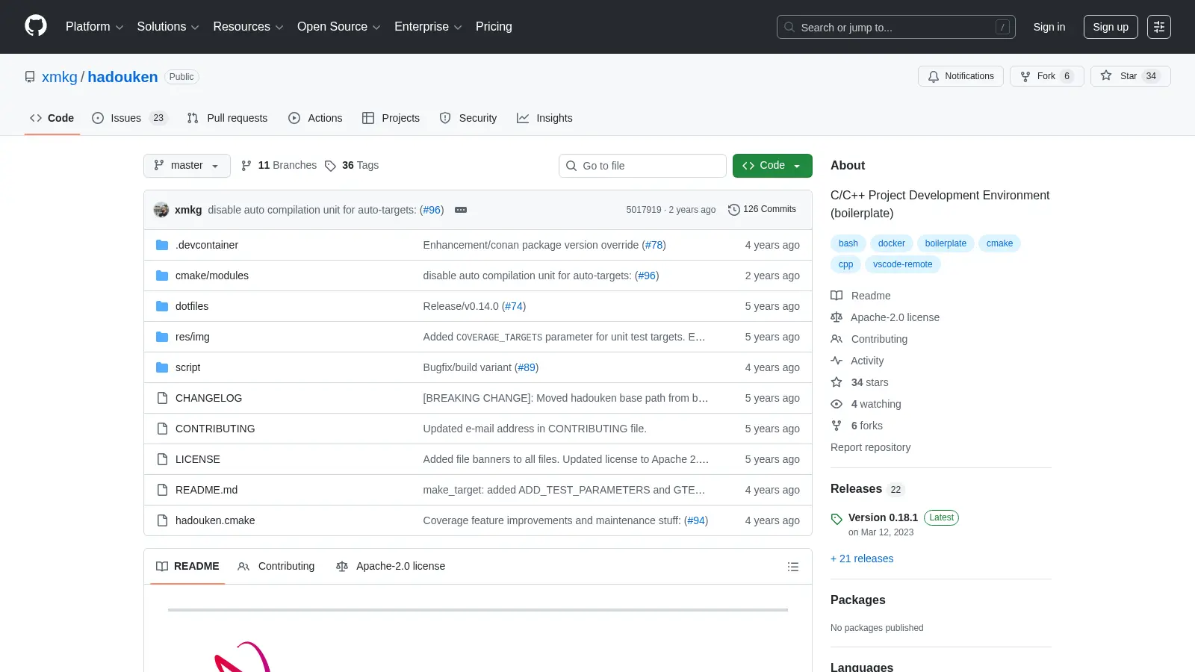Open the CONTRIBUTING file

(x=215, y=429)
